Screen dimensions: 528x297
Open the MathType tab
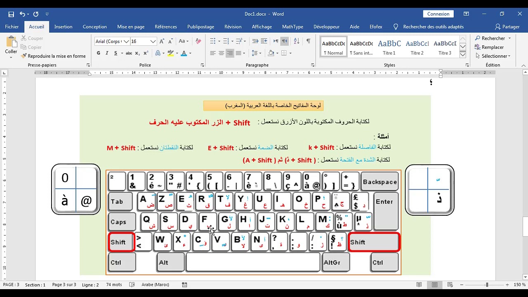[292, 27]
